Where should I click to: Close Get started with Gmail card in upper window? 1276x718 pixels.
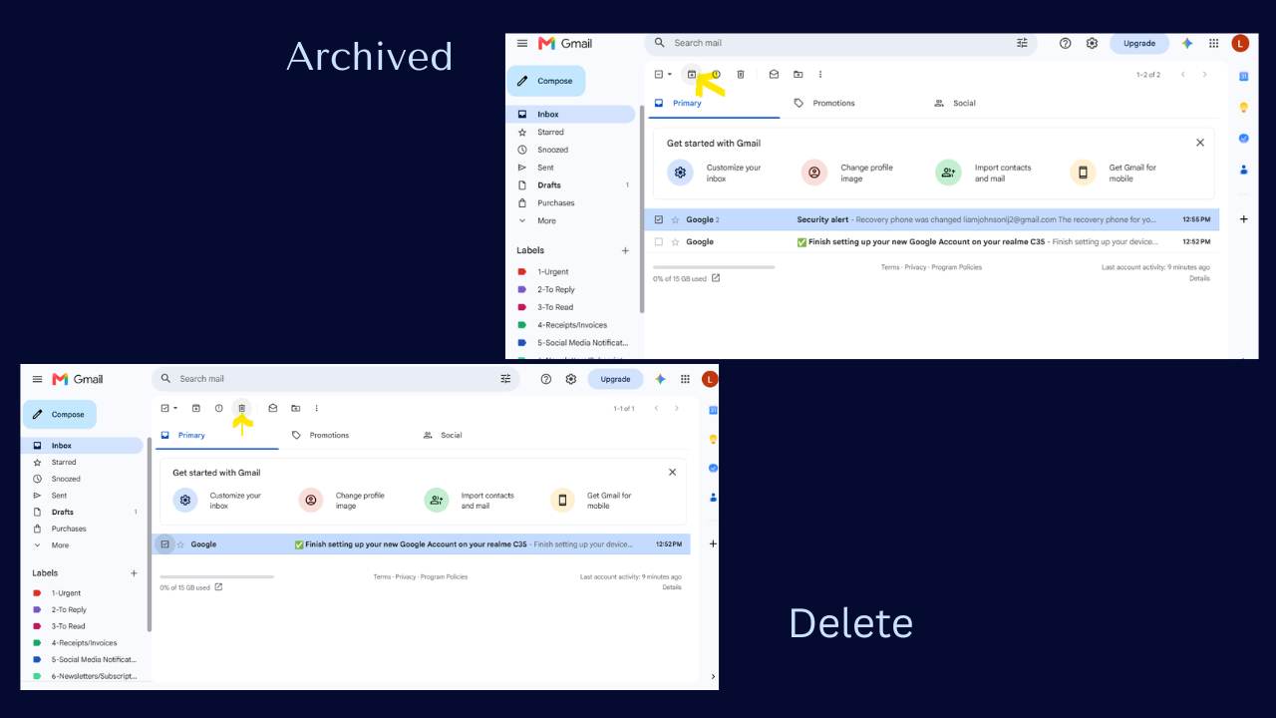pyautogui.click(x=1200, y=143)
